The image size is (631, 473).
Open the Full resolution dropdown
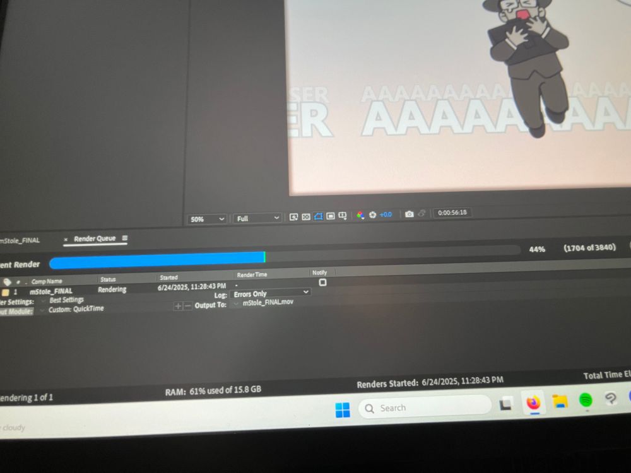(257, 218)
